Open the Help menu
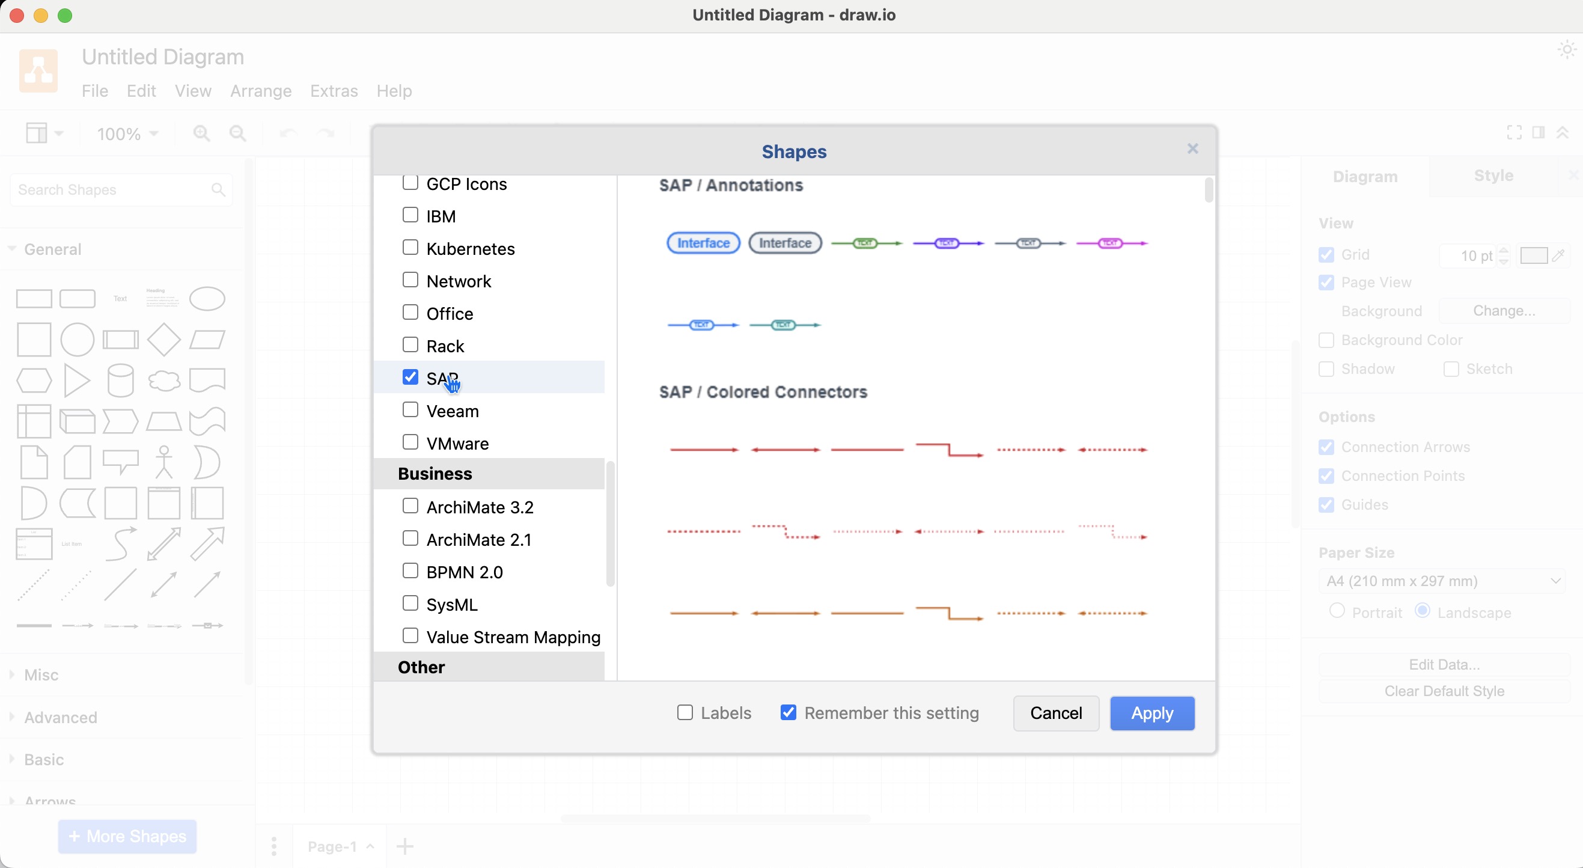Screen dimensions: 1583x868 394,91
